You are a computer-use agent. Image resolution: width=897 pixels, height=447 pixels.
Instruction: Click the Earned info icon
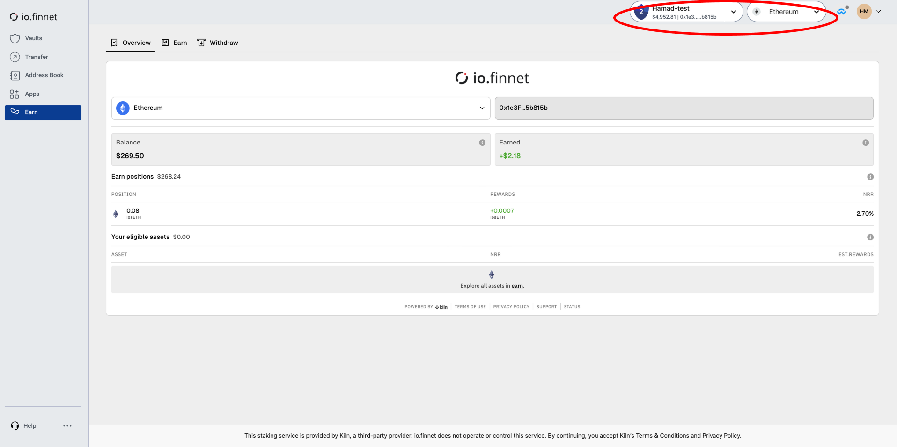click(866, 143)
